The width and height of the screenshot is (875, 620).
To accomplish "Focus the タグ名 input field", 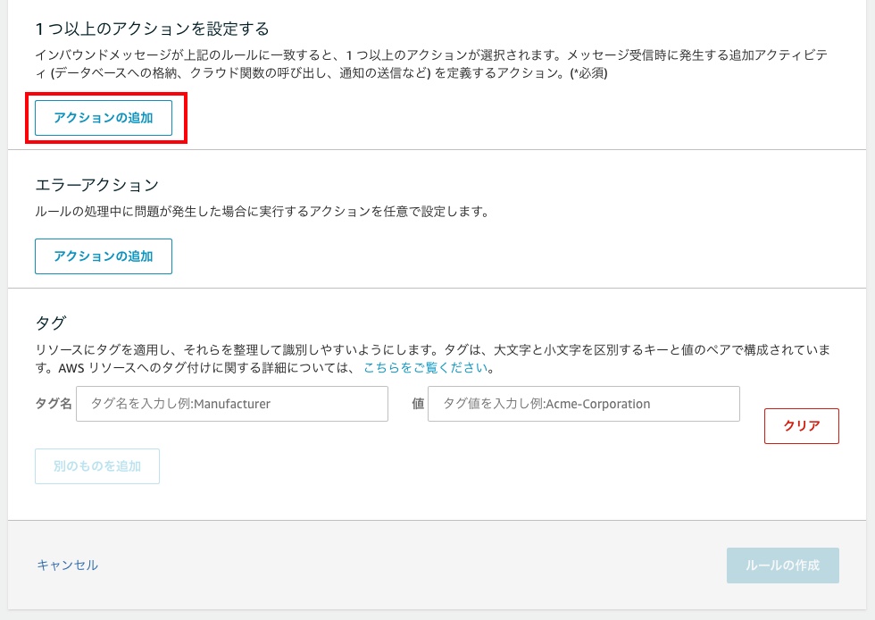I will tap(232, 404).
